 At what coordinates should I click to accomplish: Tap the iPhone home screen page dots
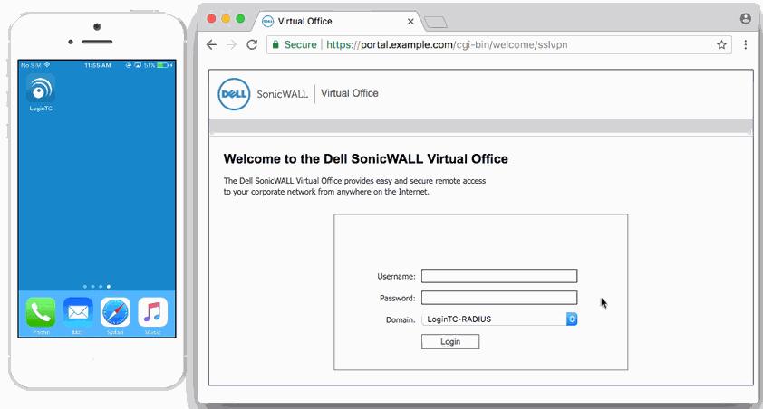click(97, 287)
